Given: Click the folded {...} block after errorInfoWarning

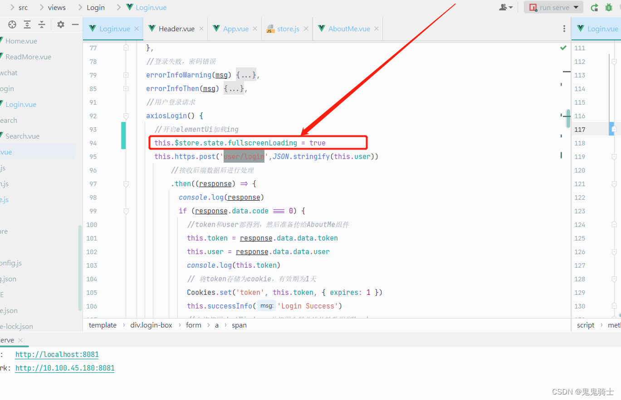Looking at the screenshot, I should 246,75.
